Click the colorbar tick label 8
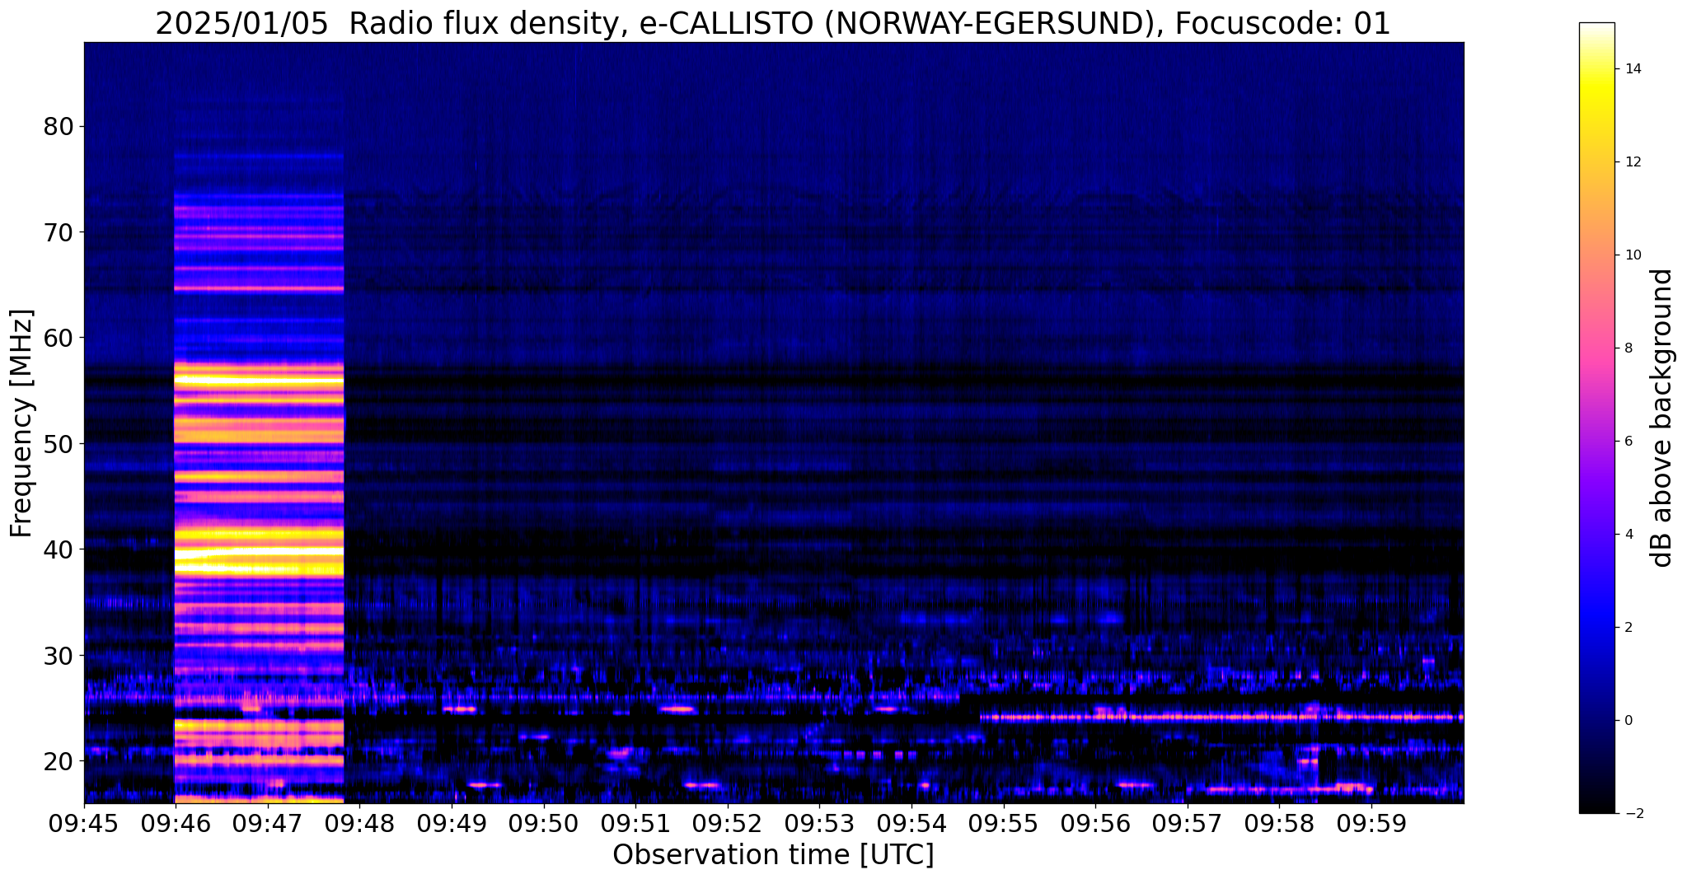 (1628, 348)
